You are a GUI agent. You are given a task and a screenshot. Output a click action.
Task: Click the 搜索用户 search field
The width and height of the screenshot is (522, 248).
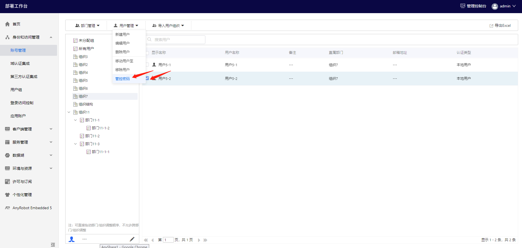(175, 40)
